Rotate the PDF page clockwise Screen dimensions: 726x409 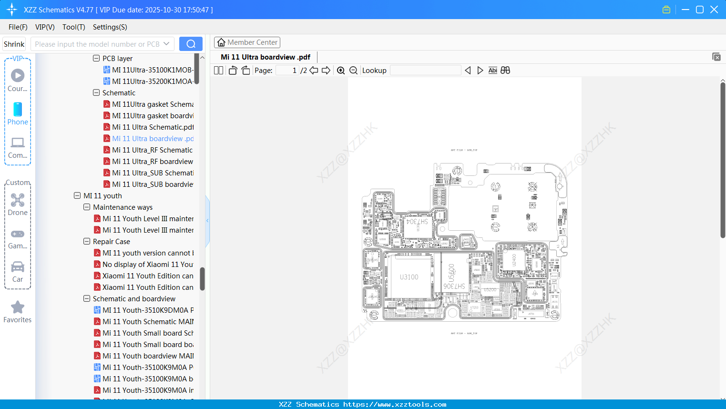(x=245, y=70)
